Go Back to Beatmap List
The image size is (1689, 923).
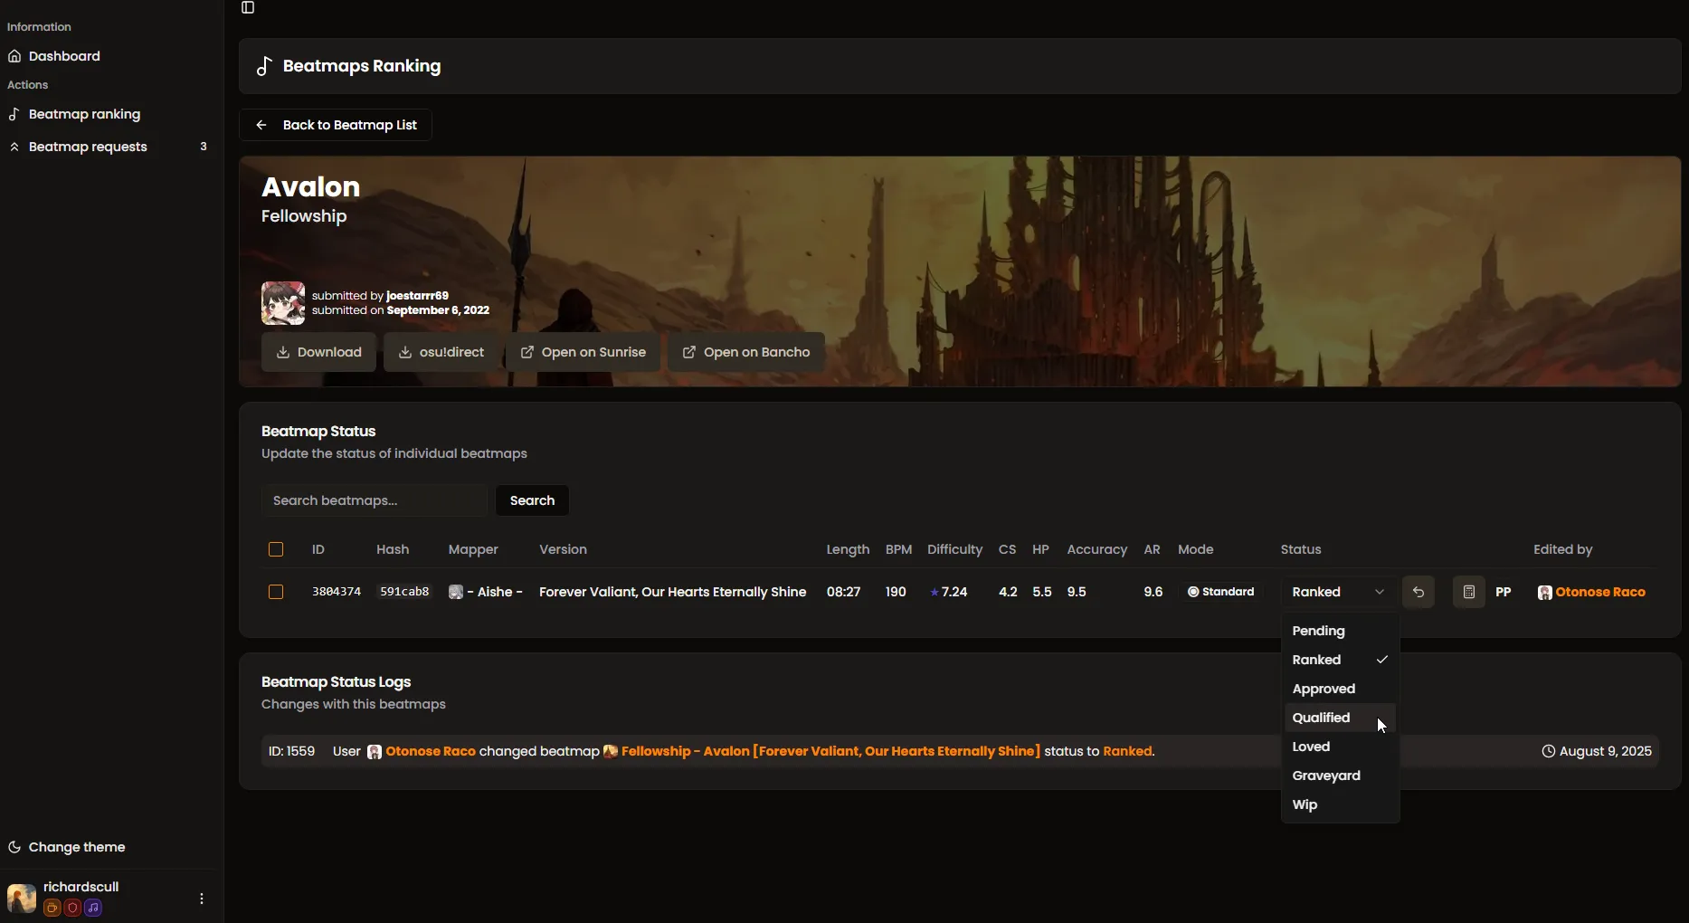click(x=336, y=125)
